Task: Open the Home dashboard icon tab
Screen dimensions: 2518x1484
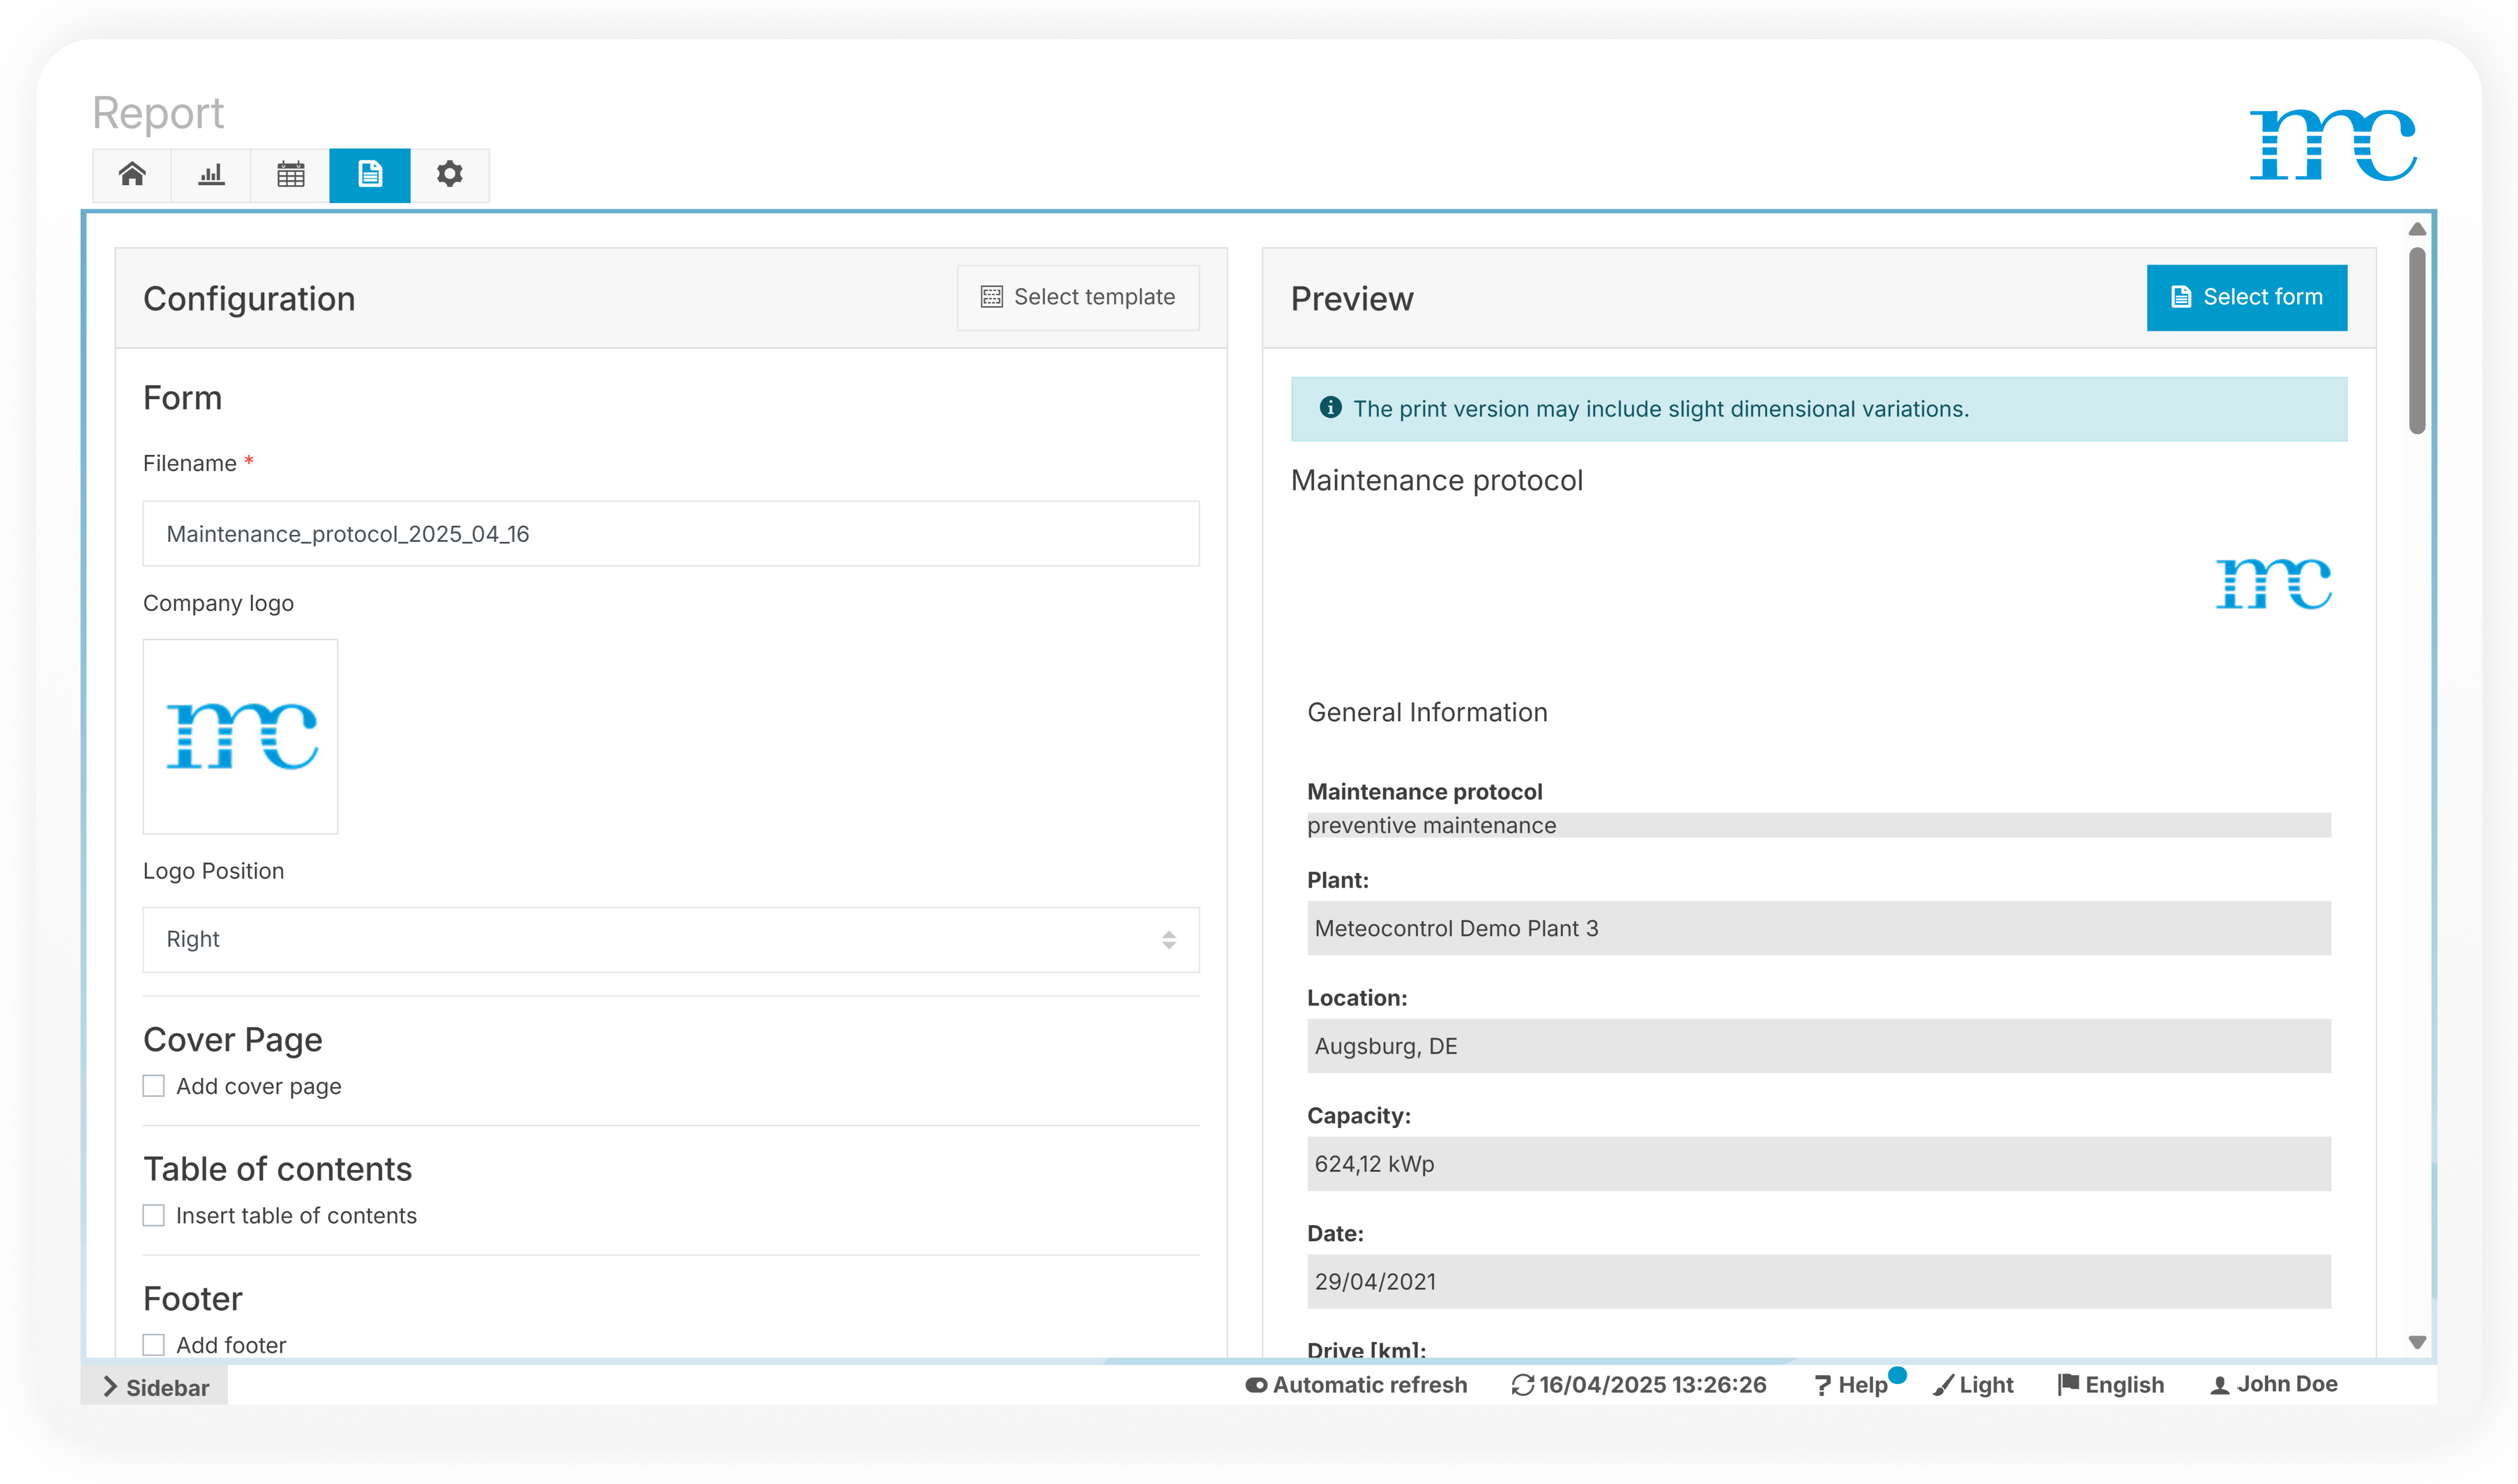Action: (132, 175)
